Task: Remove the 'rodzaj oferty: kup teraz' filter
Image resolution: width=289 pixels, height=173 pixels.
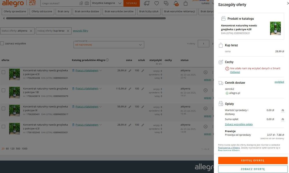Action: pyautogui.click(x=68, y=31)
